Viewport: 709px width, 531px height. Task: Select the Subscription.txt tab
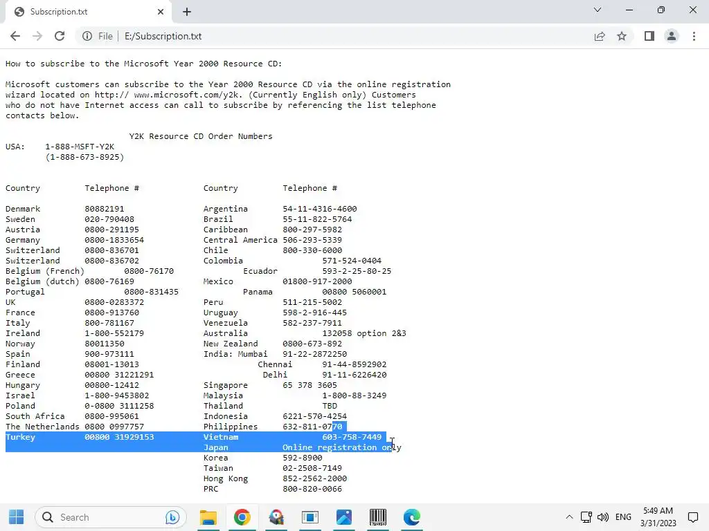point(88,12)
